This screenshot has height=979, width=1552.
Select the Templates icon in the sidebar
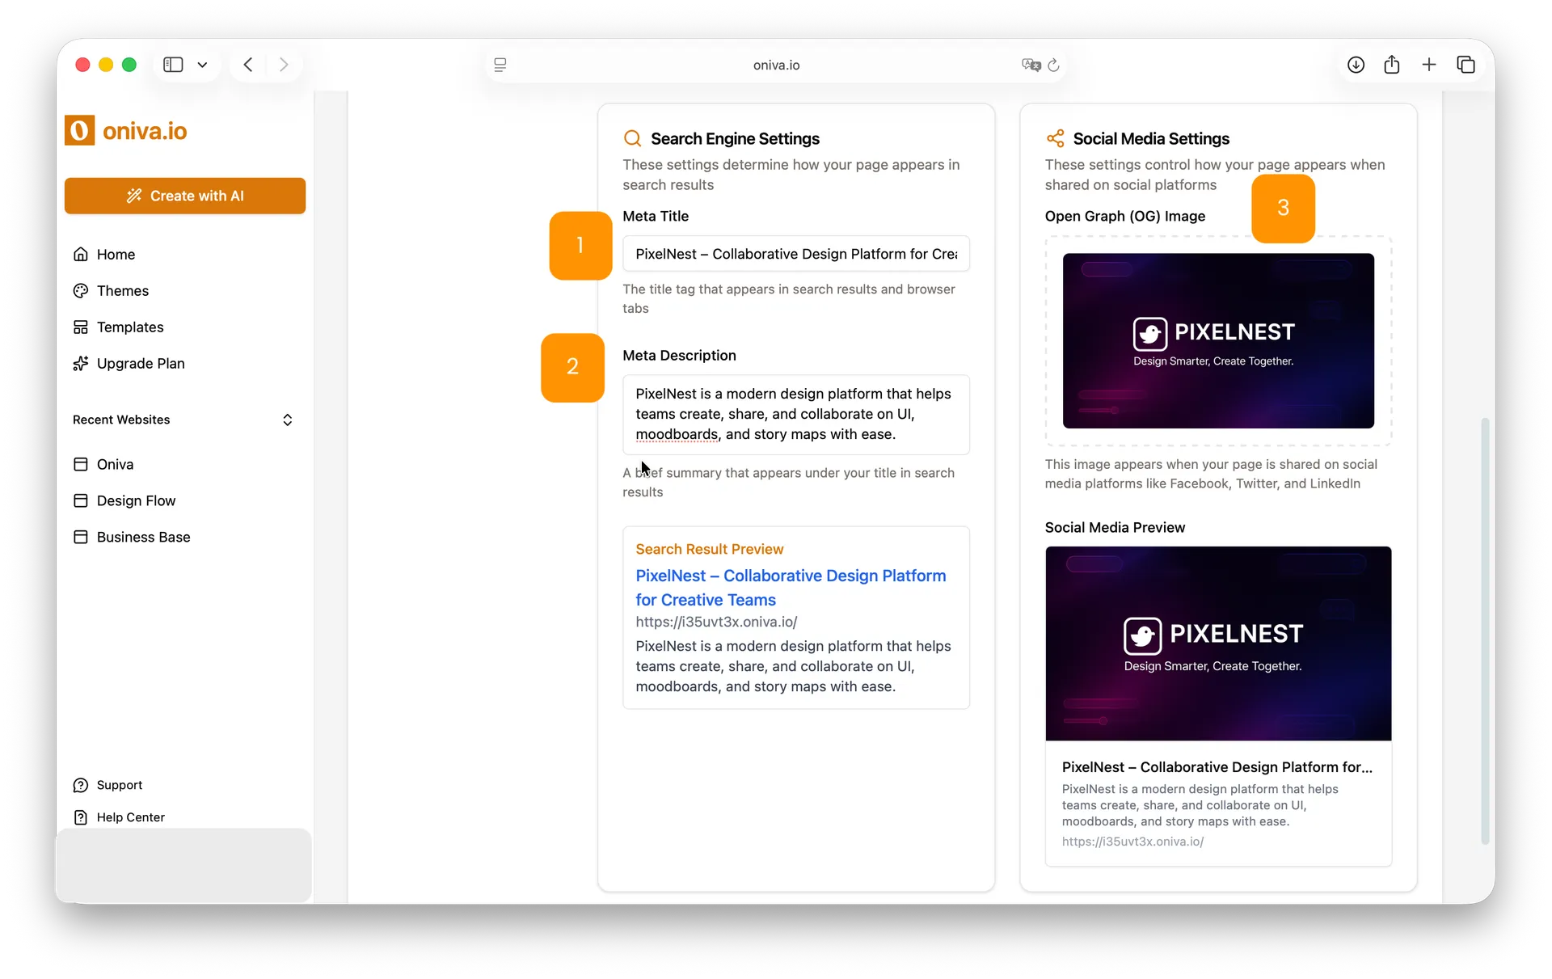click(82, 327)
